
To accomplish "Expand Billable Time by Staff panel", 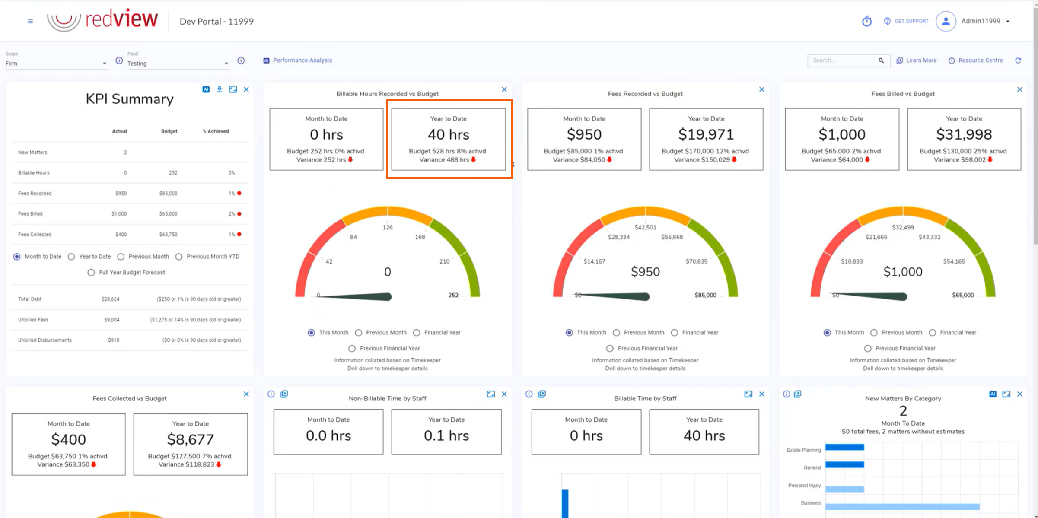I will [748, 394].
